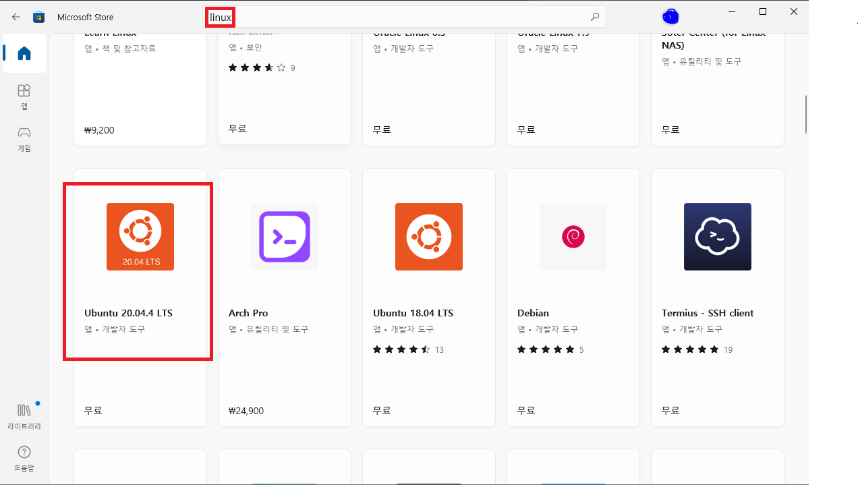This screenshot has width=858, height=485.
Task: Open the Ubuntu 18.04 LTS title
Action: click(413, 313)
